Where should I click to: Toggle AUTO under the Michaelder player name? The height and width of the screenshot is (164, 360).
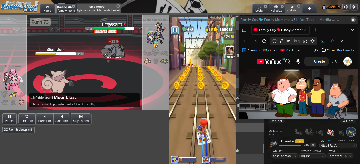pos(271,135)
